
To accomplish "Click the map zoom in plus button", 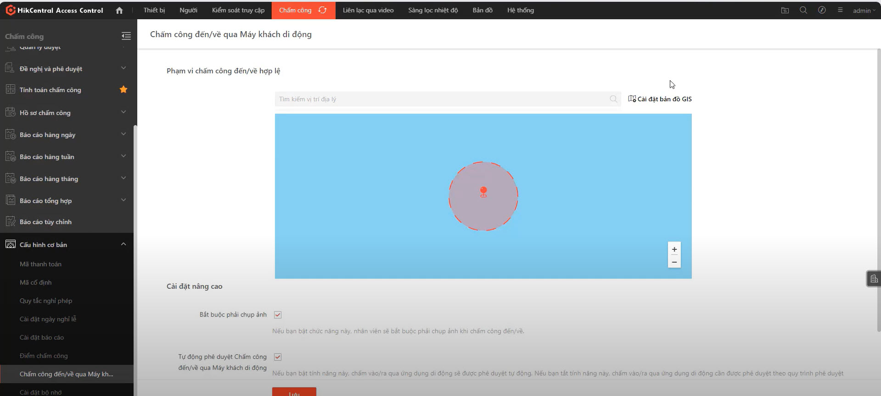I will (x=674, y=249).
